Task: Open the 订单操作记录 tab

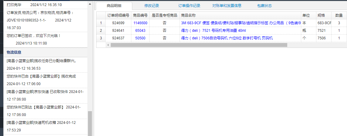Action: pos(189,6)
